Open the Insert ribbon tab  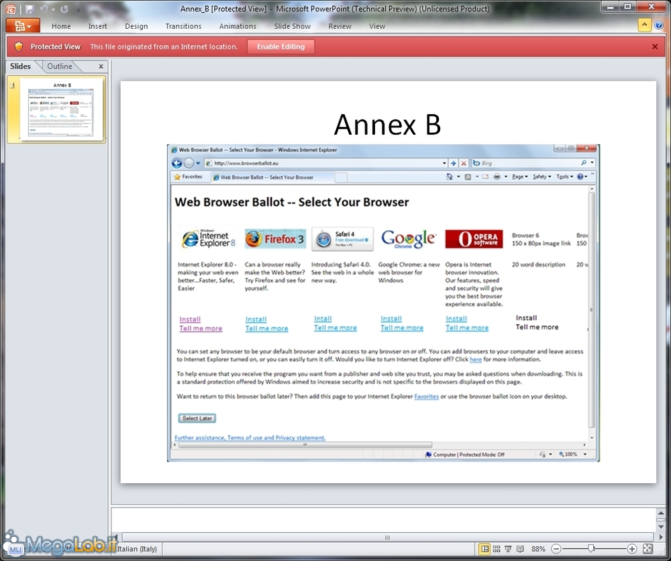[97, 26]
